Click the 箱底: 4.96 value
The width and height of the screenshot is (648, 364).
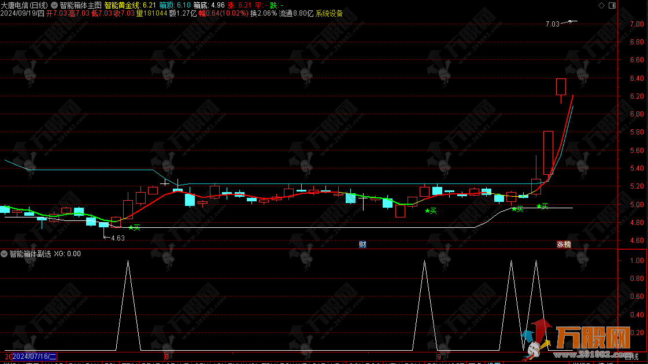pos(209,5)
